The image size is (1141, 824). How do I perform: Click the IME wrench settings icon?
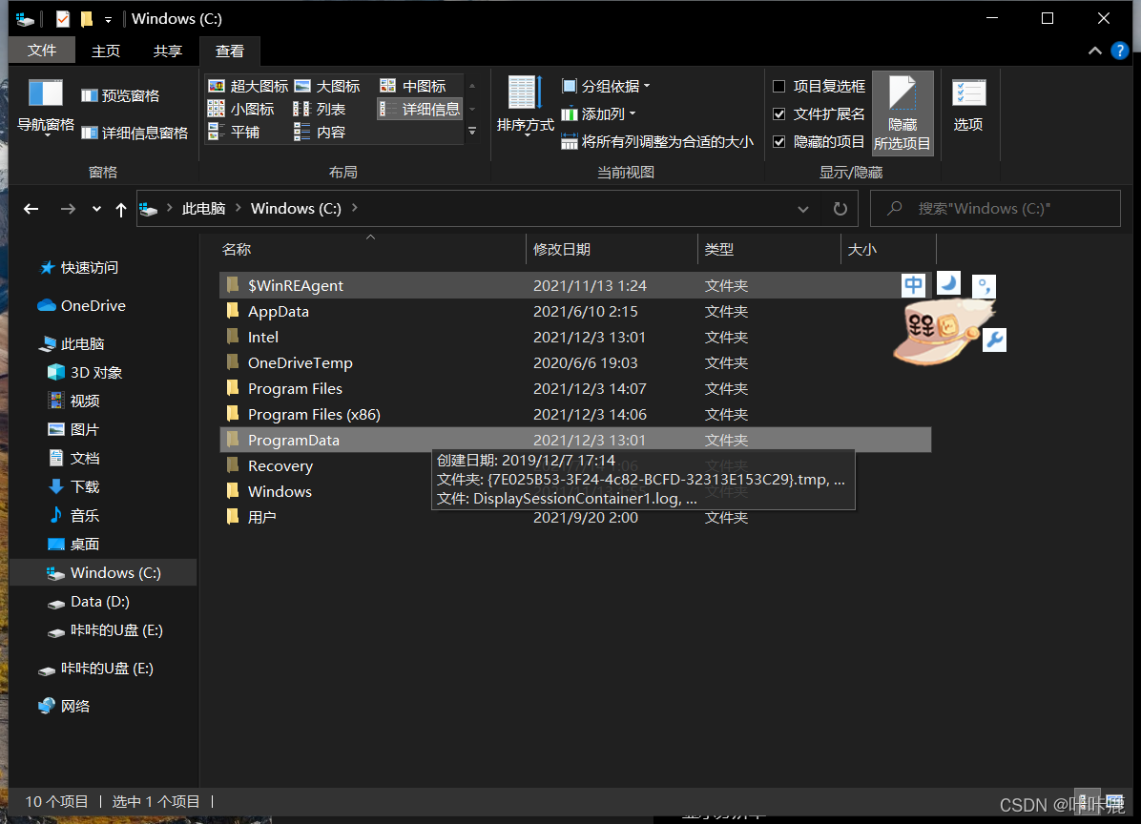pos(994,340)
